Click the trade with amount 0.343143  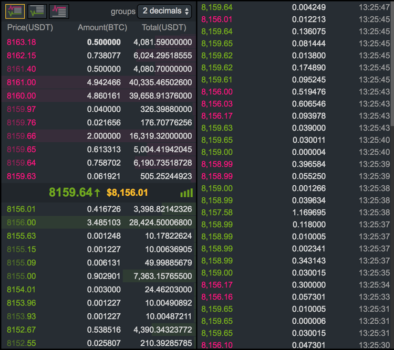coord(295,261)
